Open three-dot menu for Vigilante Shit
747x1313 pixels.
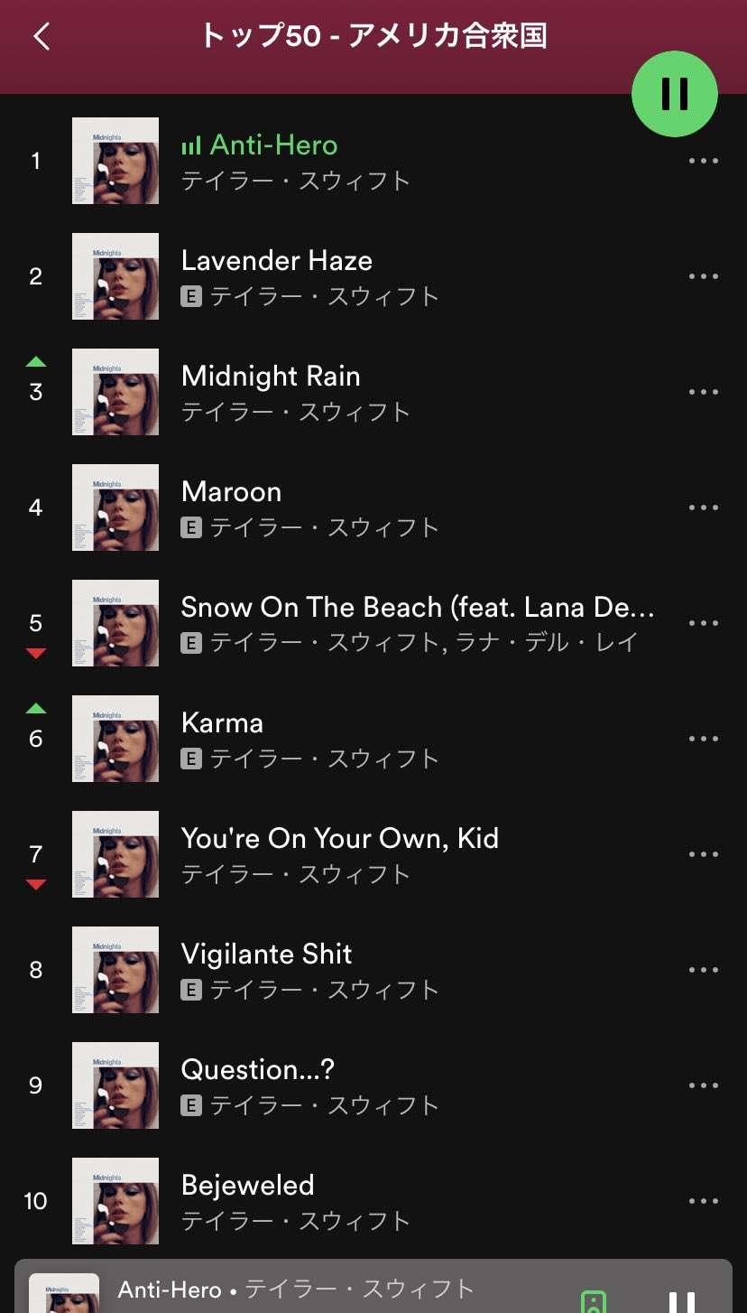pos(703,971)
